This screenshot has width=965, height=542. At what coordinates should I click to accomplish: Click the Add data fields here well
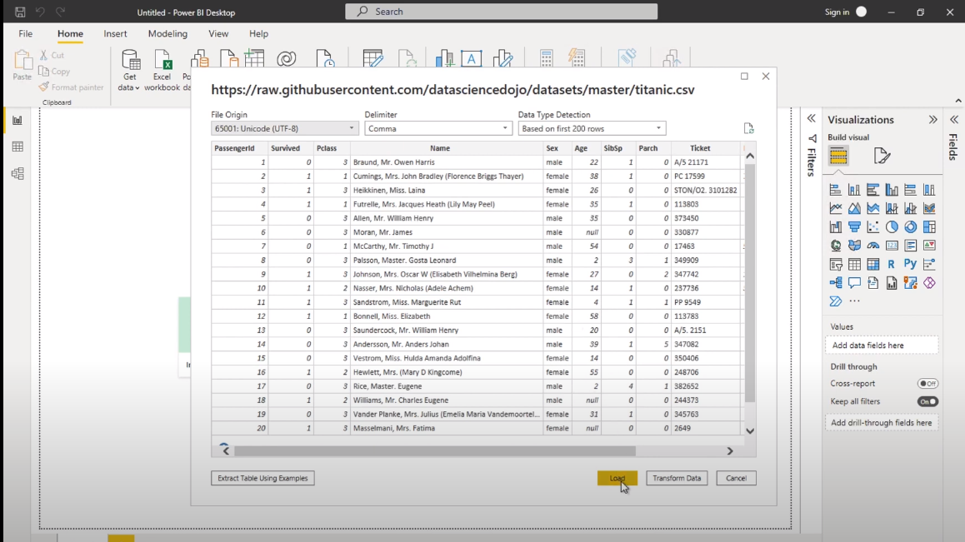[882, 346]
